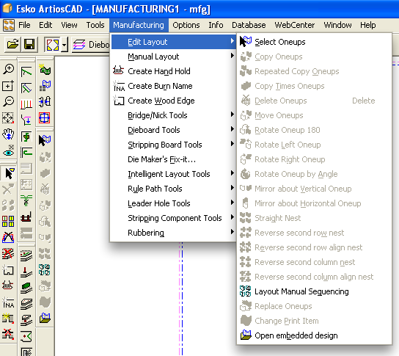
Task: Open the Help menu
Action: click(x=367, y=25)
